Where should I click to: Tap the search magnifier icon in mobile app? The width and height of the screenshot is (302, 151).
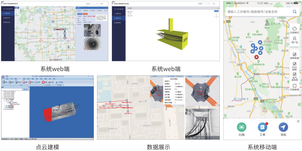pyautogui.click(x=295, y=12)
